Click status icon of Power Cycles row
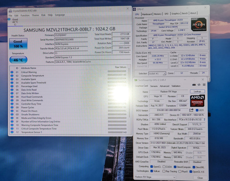 pyautogui.click(x=12, y=108)
